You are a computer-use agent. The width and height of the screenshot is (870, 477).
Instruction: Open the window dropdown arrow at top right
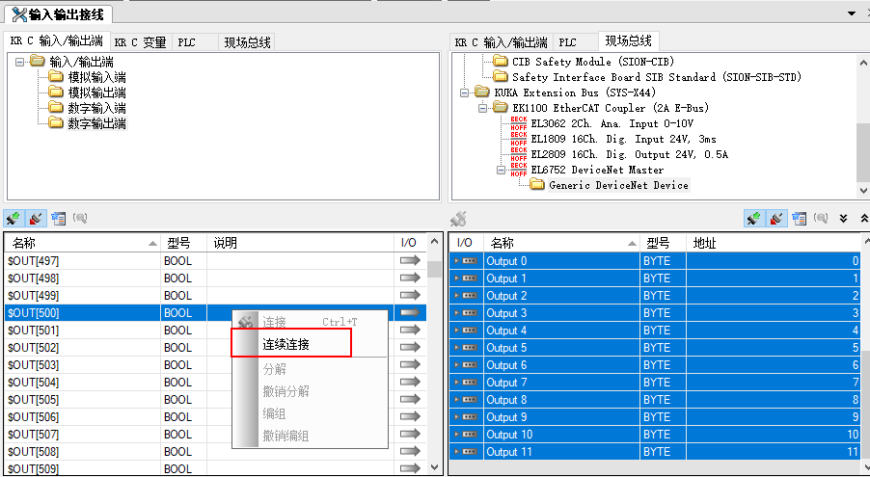click(x=852, y=13)
